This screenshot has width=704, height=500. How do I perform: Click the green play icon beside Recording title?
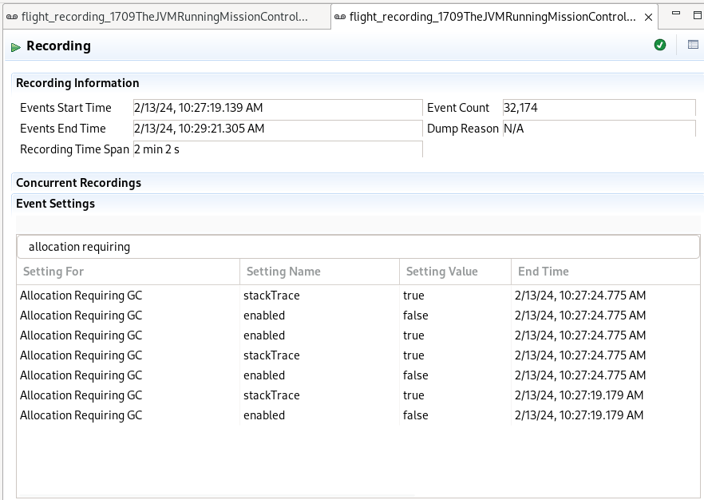(15, 47)
